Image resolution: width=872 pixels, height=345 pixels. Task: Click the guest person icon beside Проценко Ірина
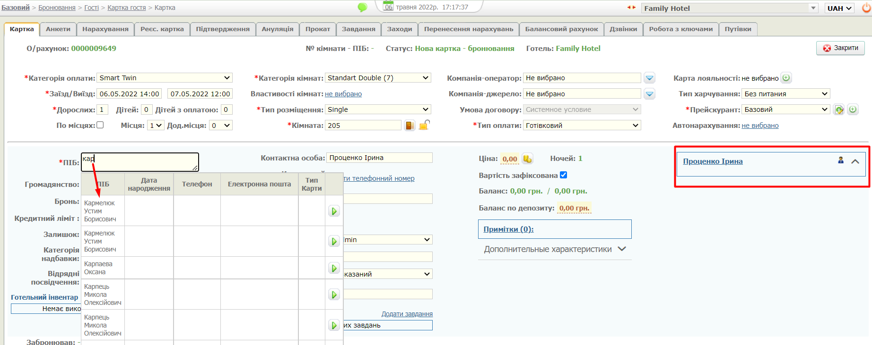[x=840, y=160]
